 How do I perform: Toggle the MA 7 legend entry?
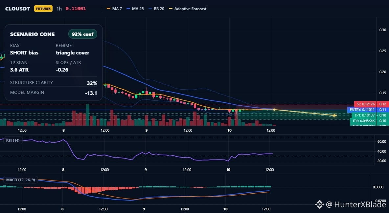click(x=114, y=9)
